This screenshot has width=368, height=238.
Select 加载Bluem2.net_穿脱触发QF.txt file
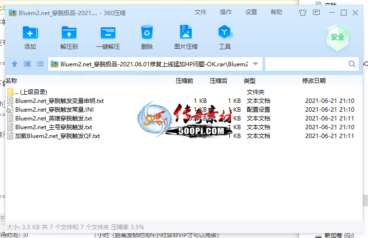pyautogui.click(x=184, y=136)
